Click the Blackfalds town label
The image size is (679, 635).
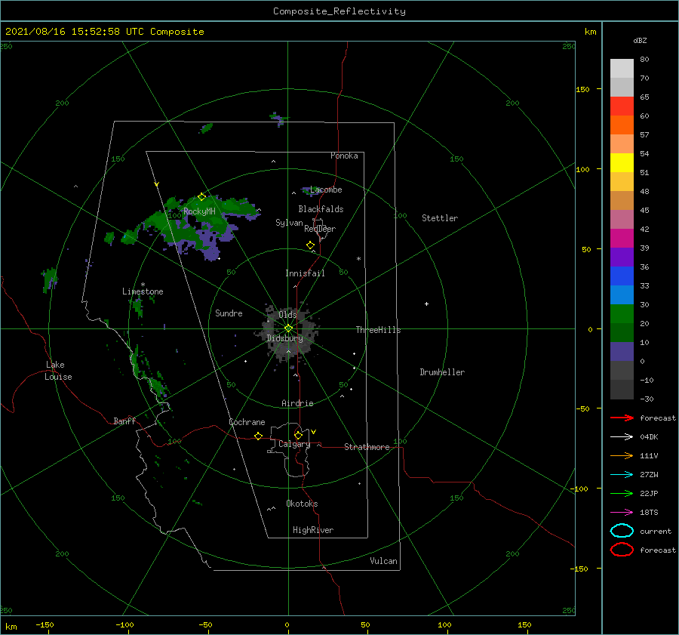tap(321, 209)
